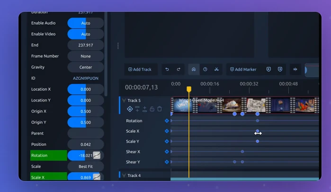
Task: Collapse the Track 5 chevron
Action: [124, 100]
